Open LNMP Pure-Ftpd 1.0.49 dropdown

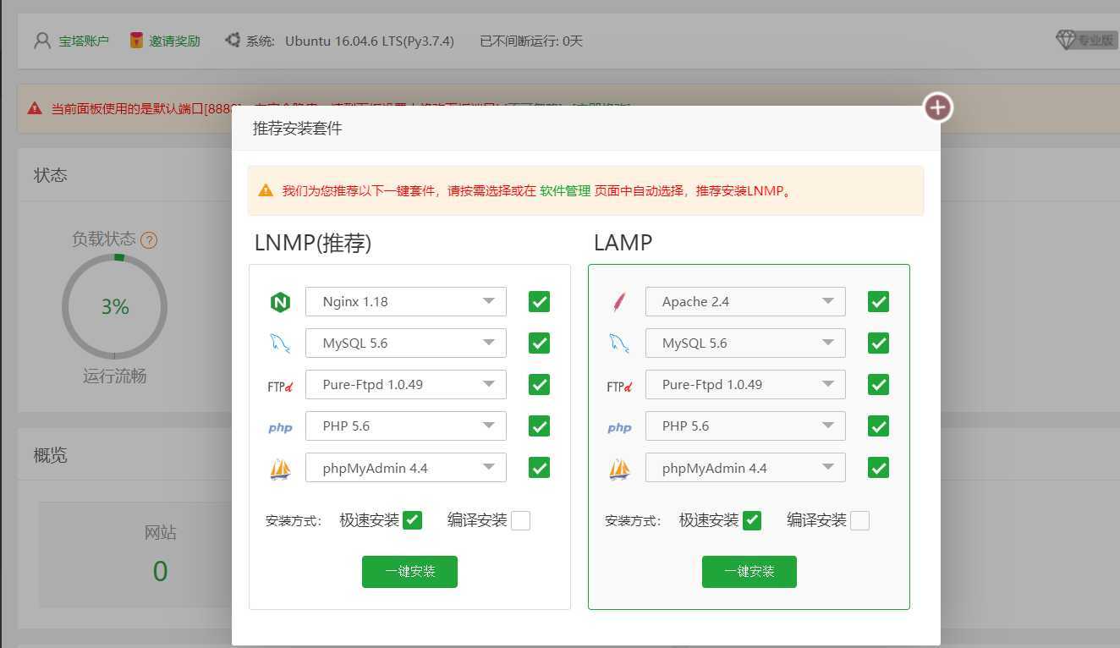click(x=406, y=385)
